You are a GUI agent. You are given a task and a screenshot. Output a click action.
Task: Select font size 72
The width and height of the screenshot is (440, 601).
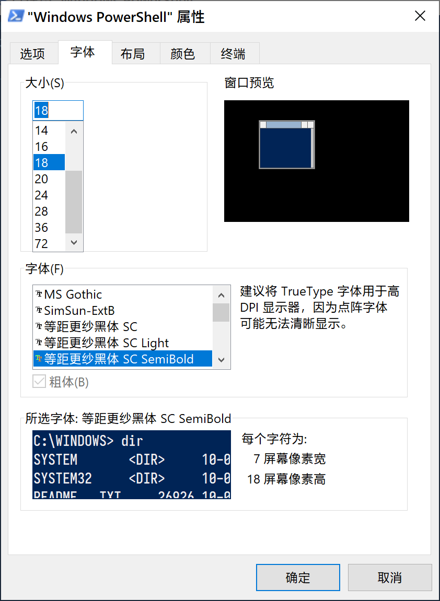49,243
